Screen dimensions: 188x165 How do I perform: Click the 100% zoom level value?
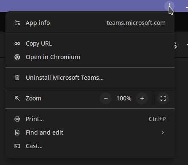tap(124, 98)
